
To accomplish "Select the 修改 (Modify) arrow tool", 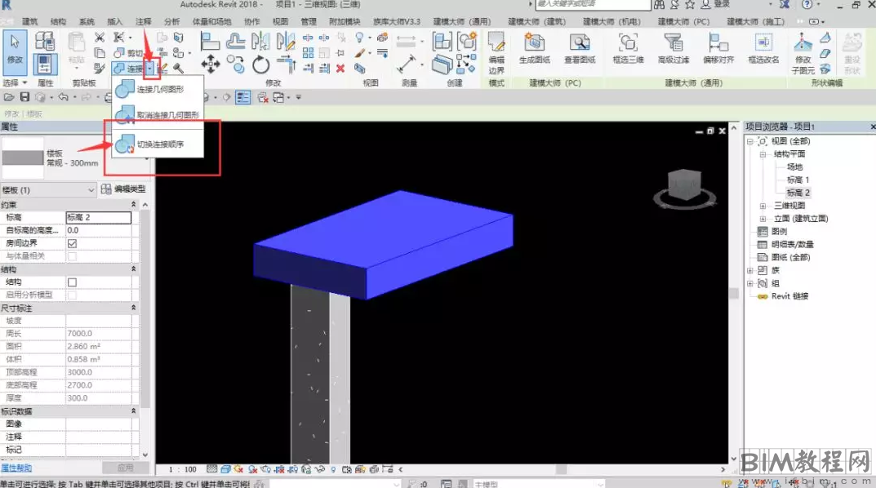I will [15, 51].
